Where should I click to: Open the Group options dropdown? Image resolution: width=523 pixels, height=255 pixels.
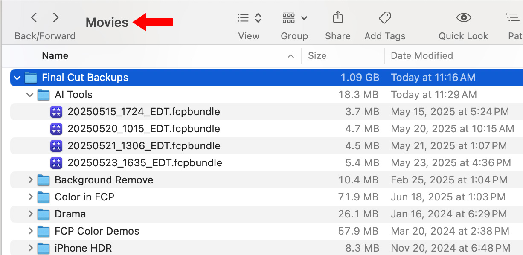294,18
